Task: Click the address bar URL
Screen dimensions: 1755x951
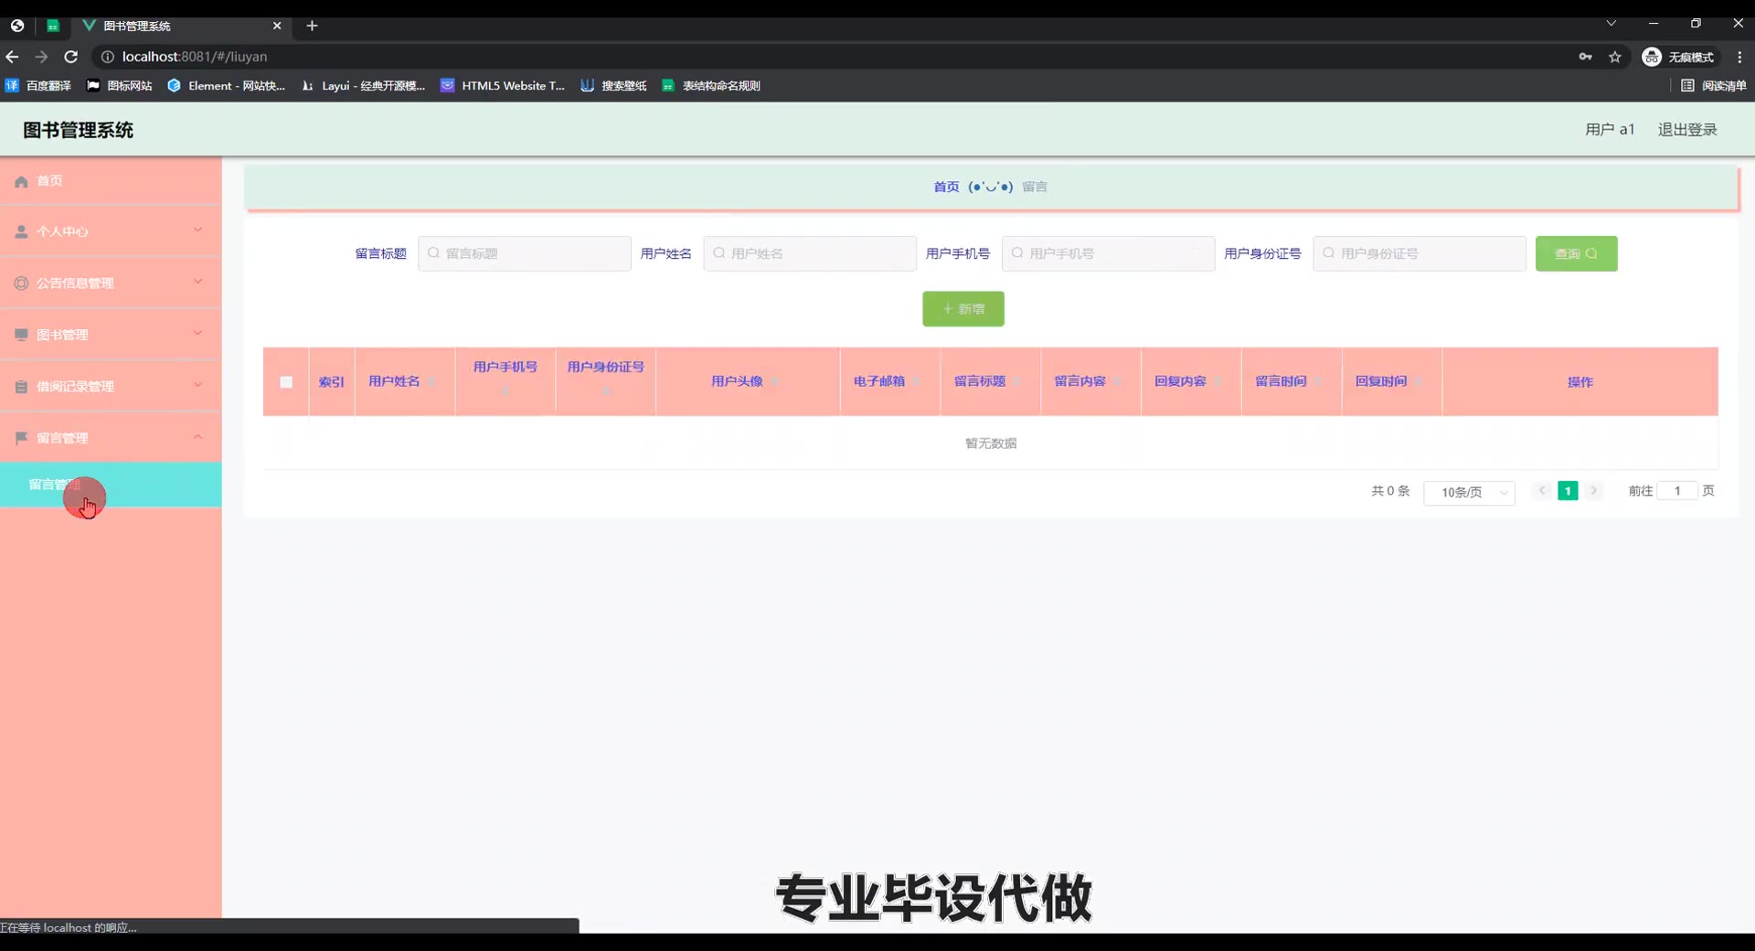Action: 195,57
